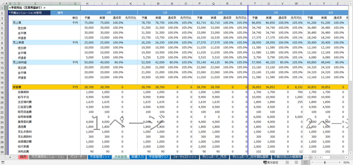Viewport: 353px width, 165px height.
Task: Activate Page Break Preview view icon
Action: (x=305, y=162)
